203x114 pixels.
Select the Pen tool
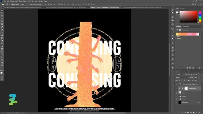(2, 52)
